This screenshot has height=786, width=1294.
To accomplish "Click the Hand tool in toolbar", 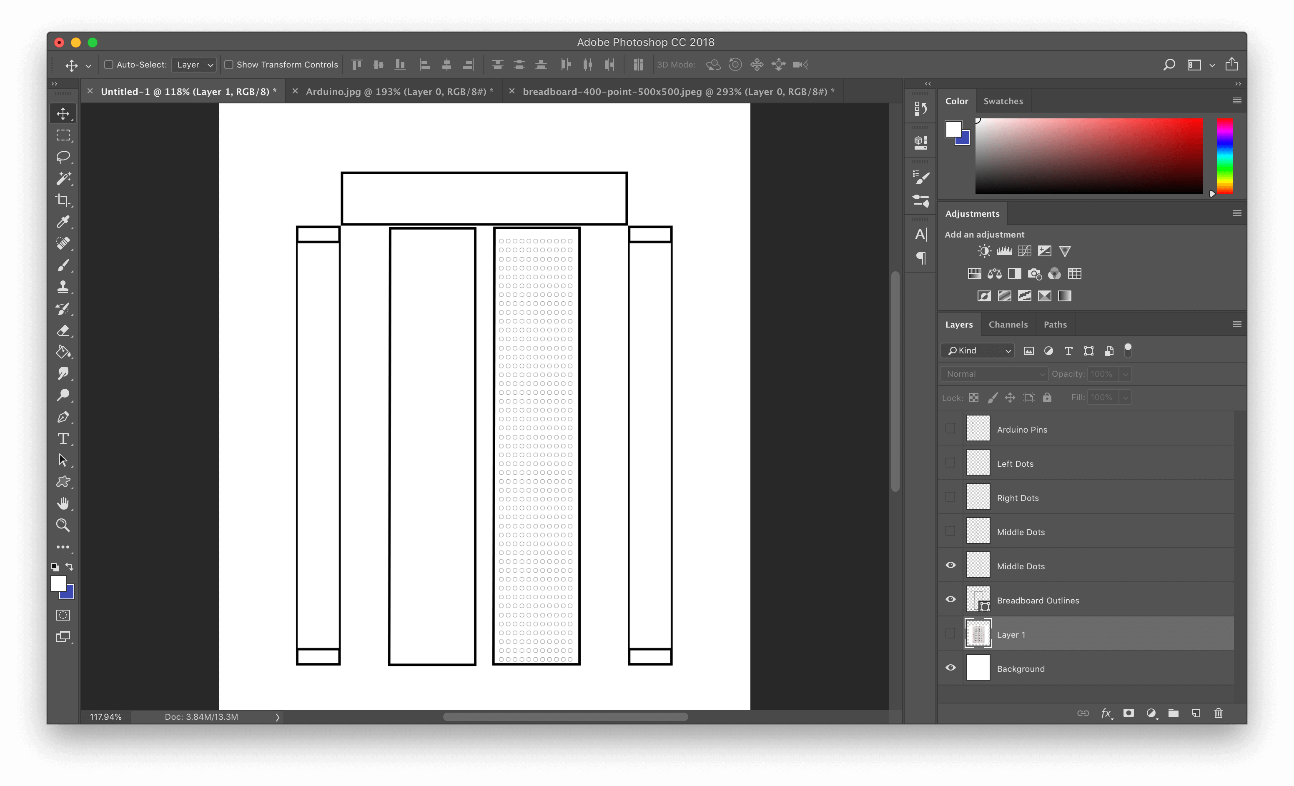I will click(x=62, y=503).
